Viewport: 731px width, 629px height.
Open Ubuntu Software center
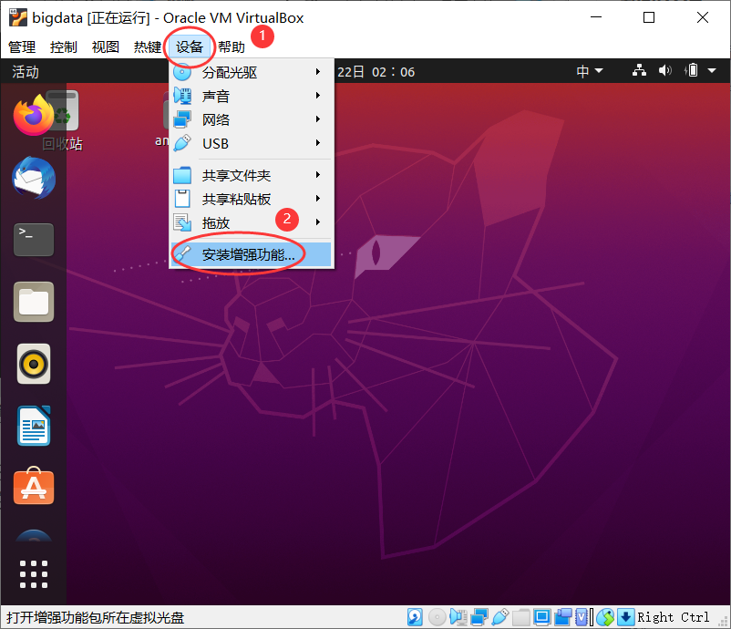[34, 486]
